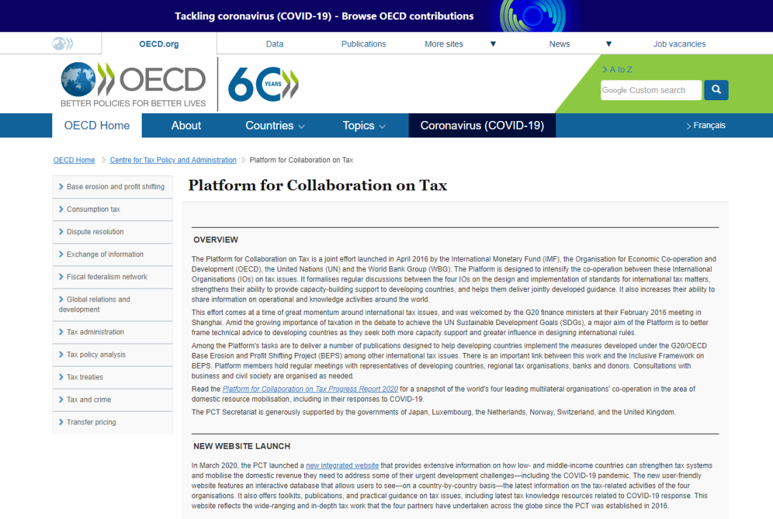
Task: Expand the Countries menu
Action: (x=275, y=126)
